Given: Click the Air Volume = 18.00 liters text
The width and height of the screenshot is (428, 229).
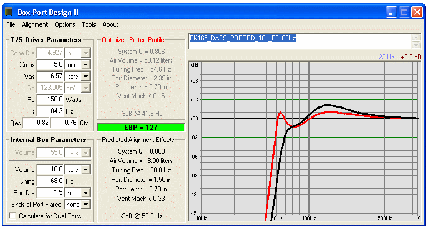Looking at the screenshot, I should (141, 161).
